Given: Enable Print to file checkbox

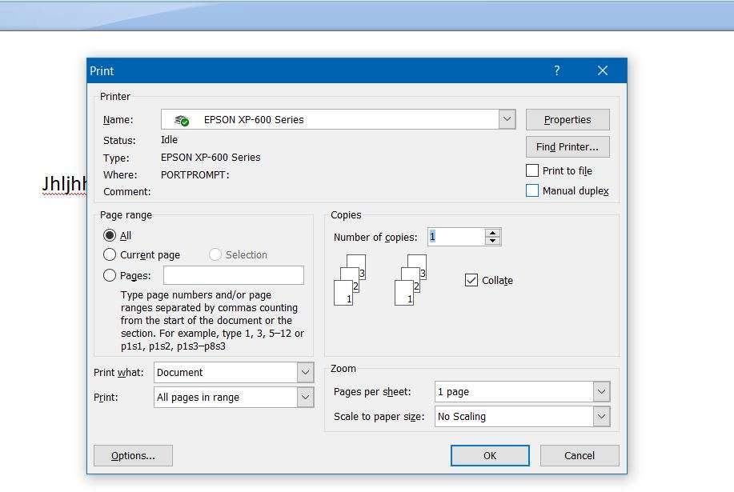Looking at the screenshot, I should tap(532, 170).
